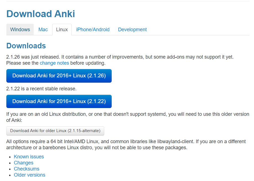Download Anki 2.1.26 for 2016+ Linux
The image size is (254, 181).
tap(59, 76)
